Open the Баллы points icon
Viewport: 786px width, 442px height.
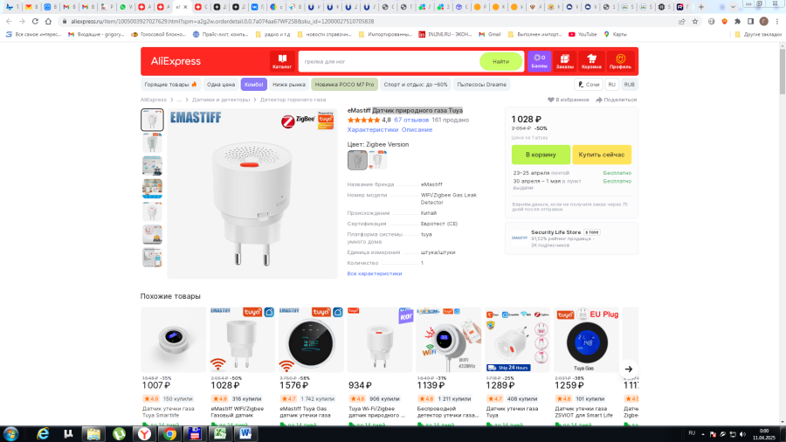coord(540,61)
